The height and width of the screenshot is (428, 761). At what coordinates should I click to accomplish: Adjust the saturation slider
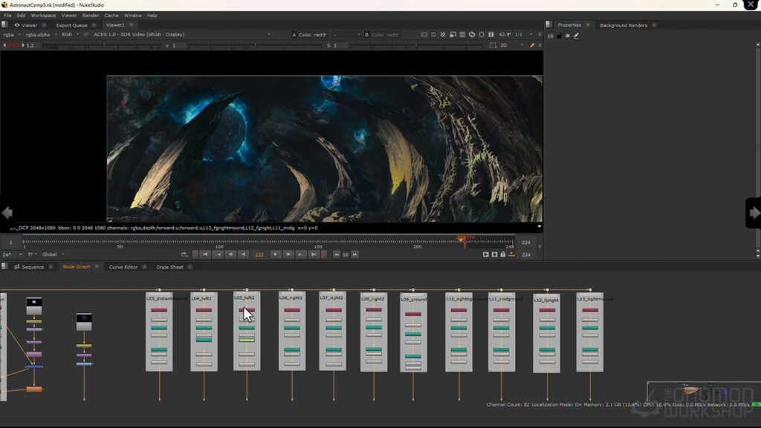pos(416,45)
